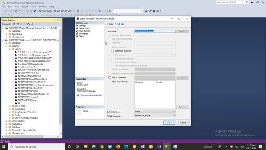Select the Server Roles page
This screenshot has width=266, height=150.
[84, 28]
